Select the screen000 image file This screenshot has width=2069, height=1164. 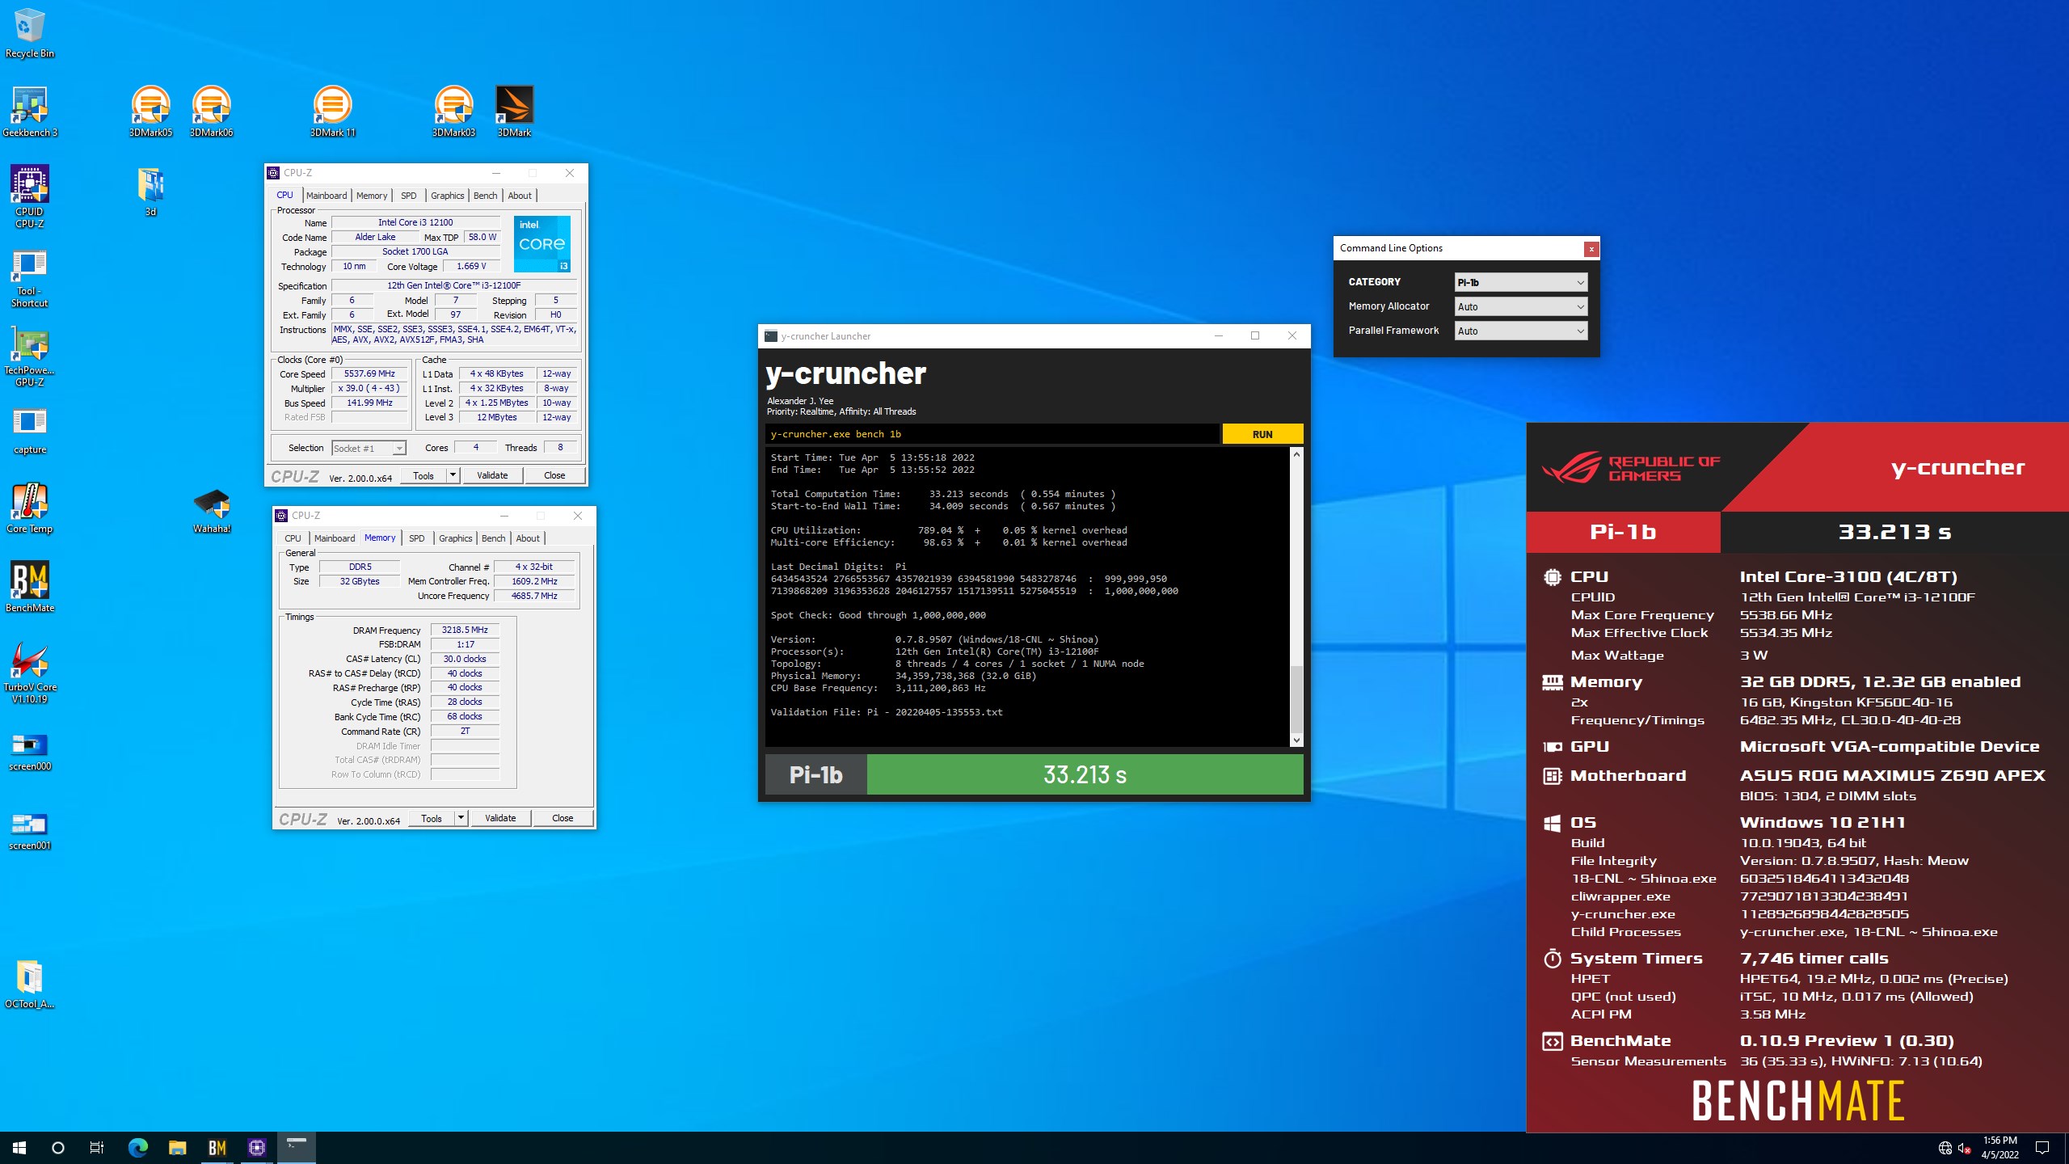click(x=29, y=752)
